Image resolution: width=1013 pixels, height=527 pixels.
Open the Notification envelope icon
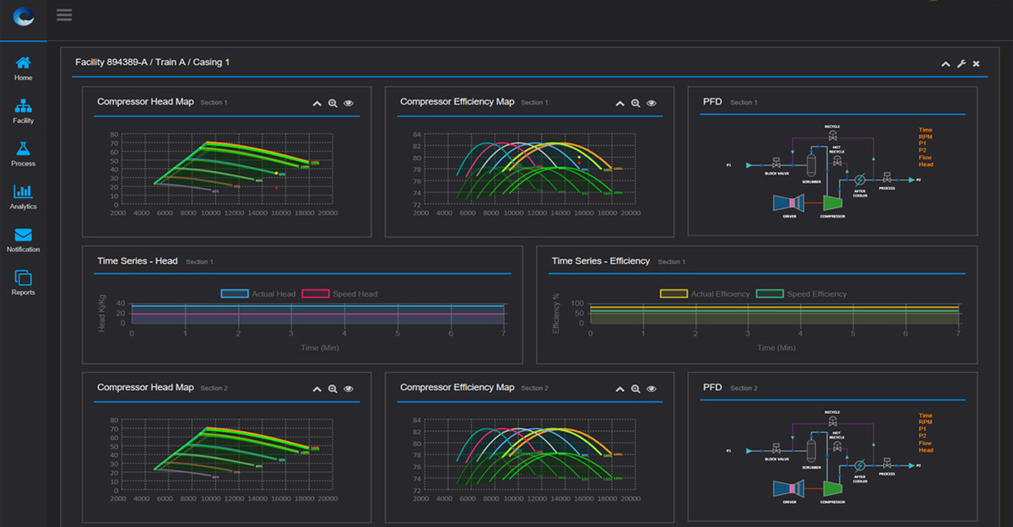click(23, 240)
